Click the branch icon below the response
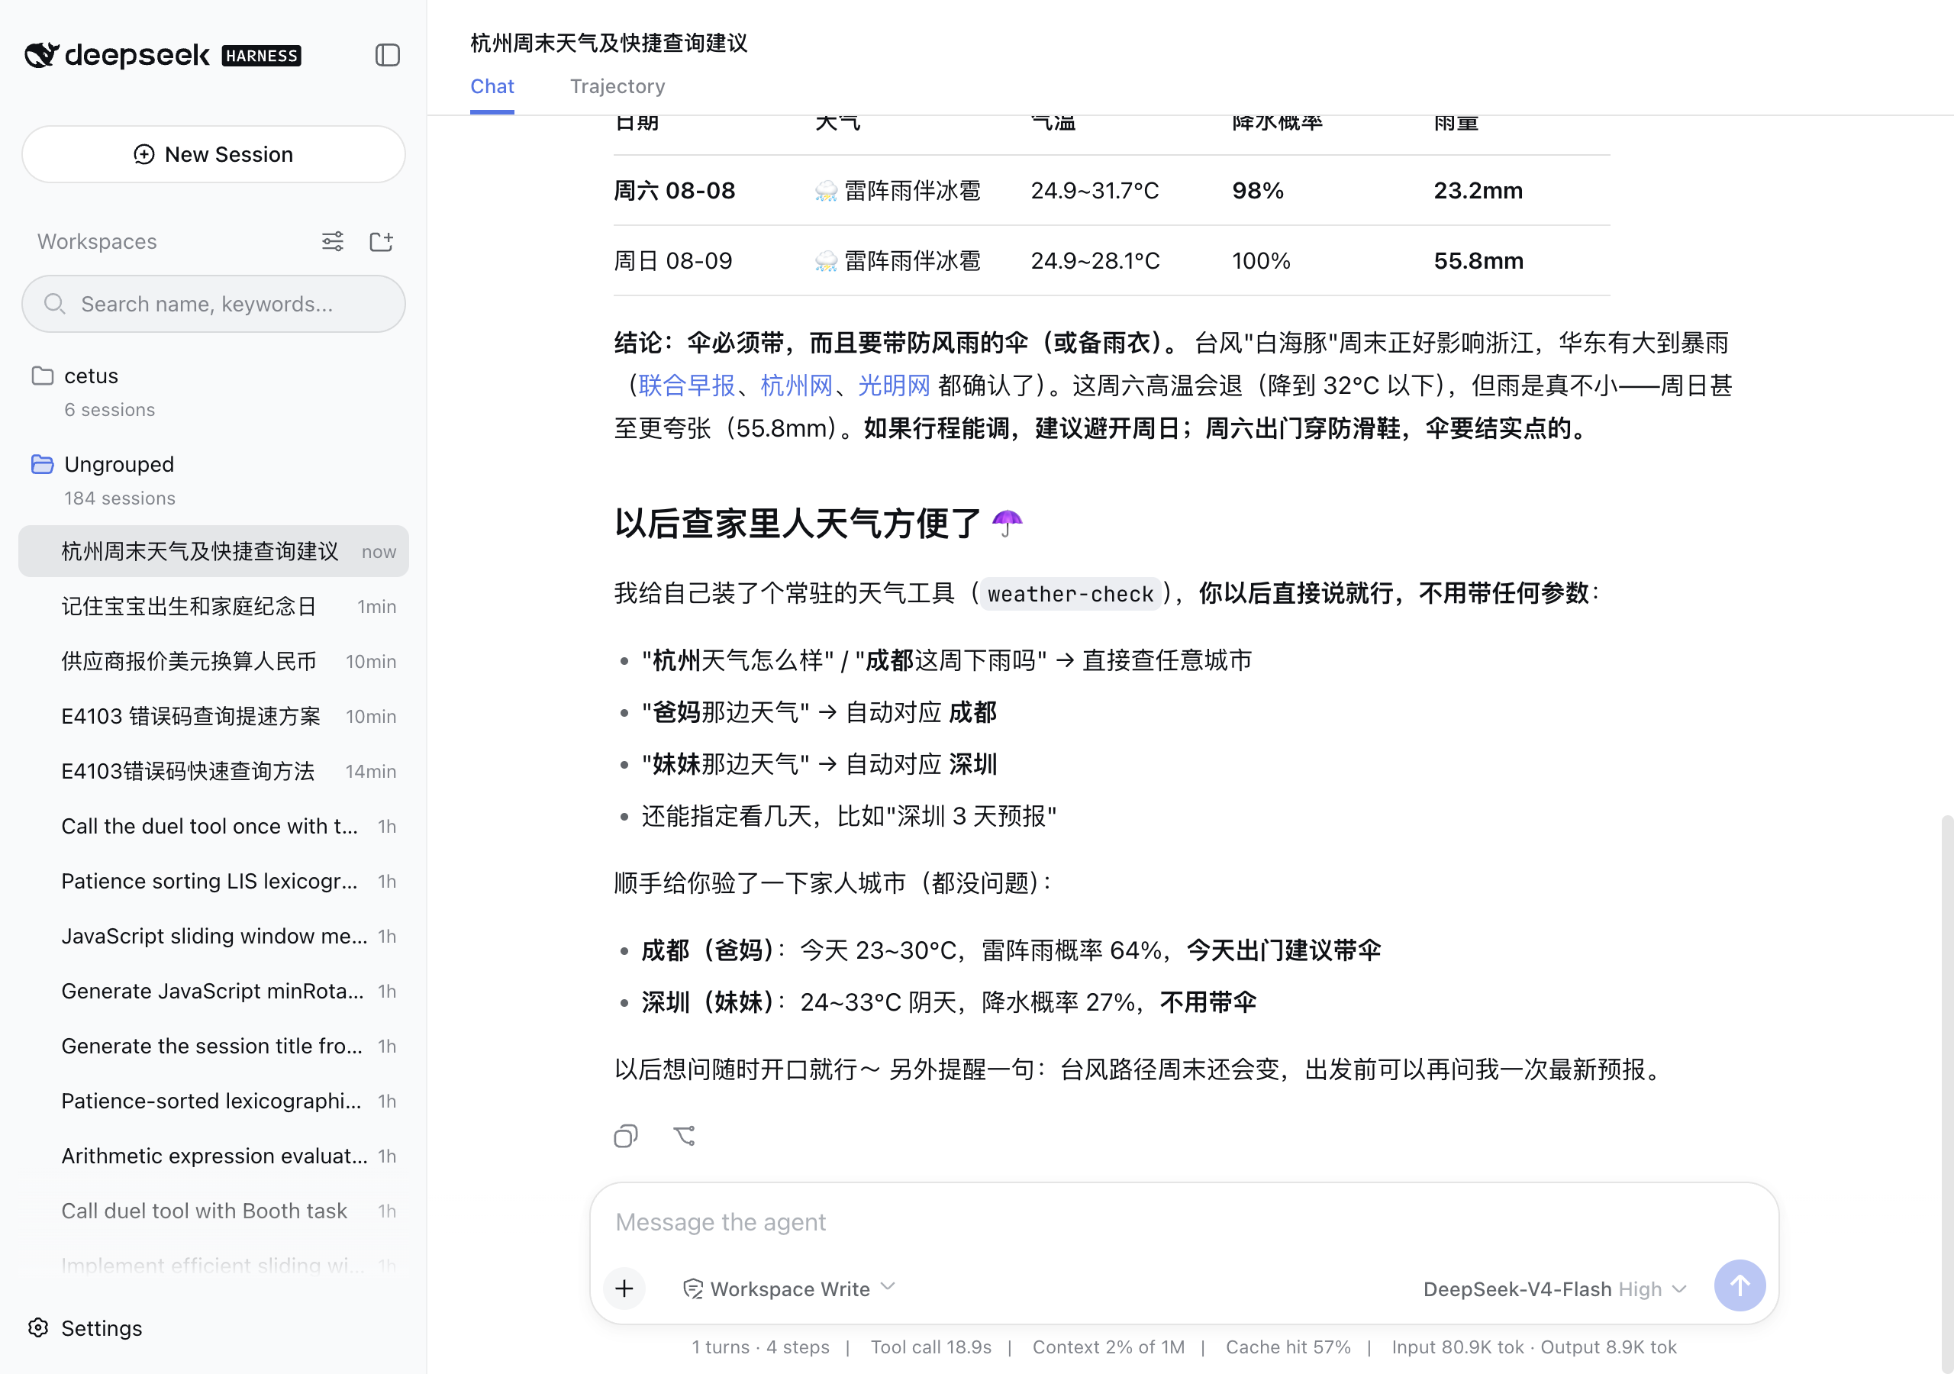 [684, 1136]
